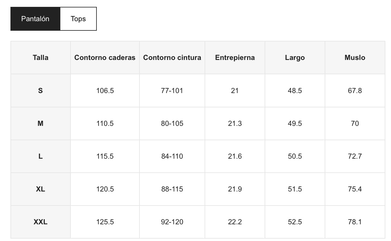Click the 78.1 thigh value cell
The image size is (391, 241).
[x=355, y=222]
